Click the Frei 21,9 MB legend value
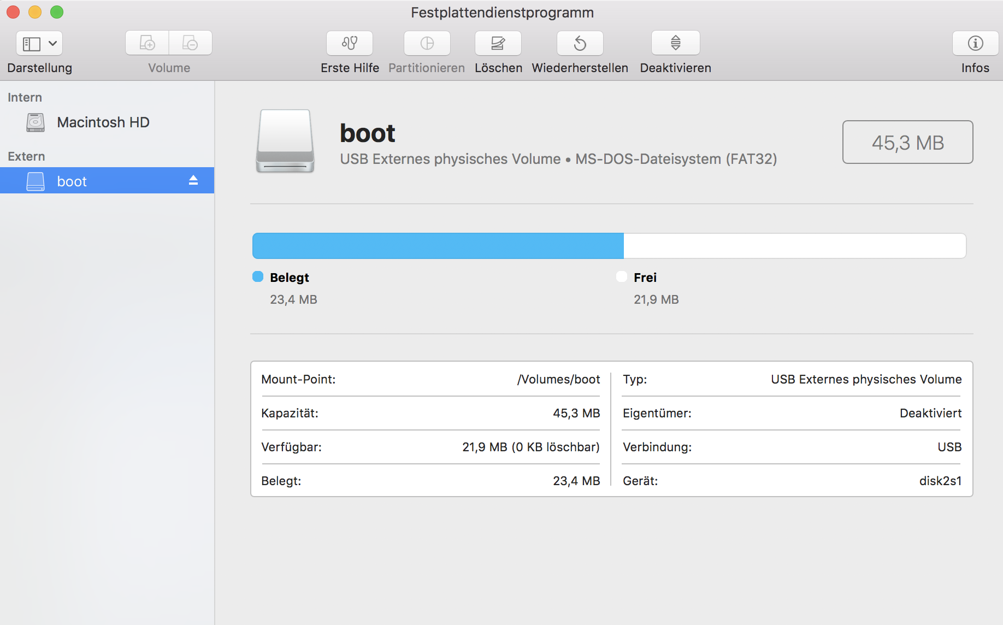 click(656, 299)
